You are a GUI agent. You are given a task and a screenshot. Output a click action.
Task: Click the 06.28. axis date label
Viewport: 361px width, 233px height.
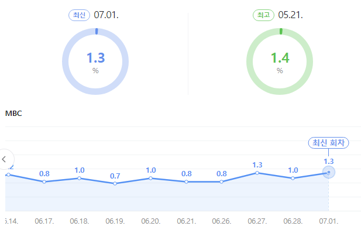pyautogui.click(x=293, y=221)
